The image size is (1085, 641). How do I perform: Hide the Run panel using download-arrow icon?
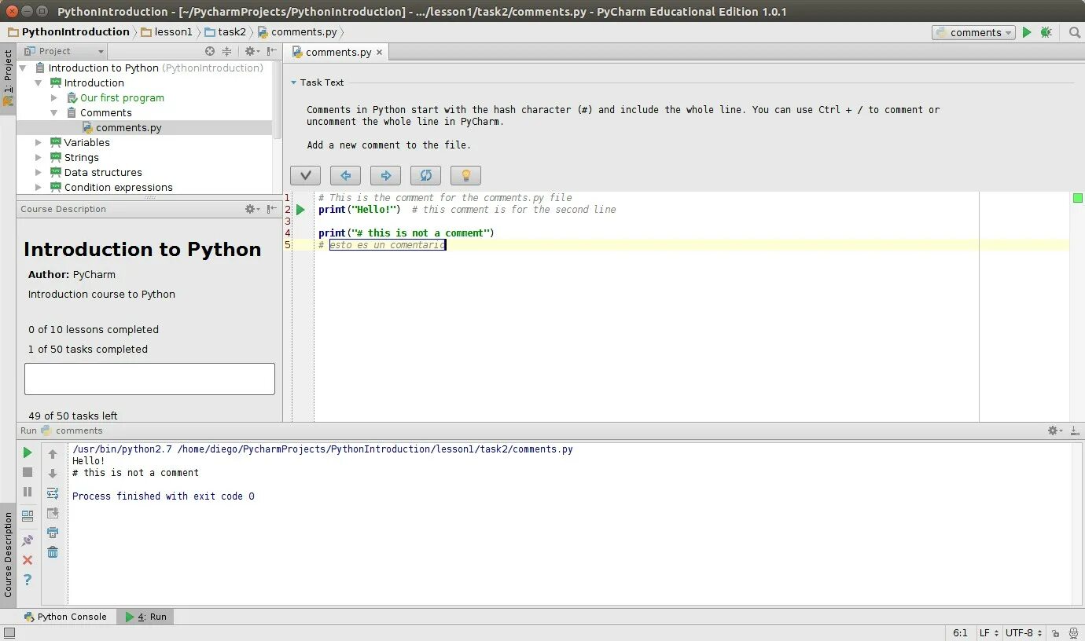pyautogui.click(x=1075, y=430)
